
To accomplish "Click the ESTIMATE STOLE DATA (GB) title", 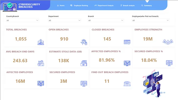I will [65, 52].
